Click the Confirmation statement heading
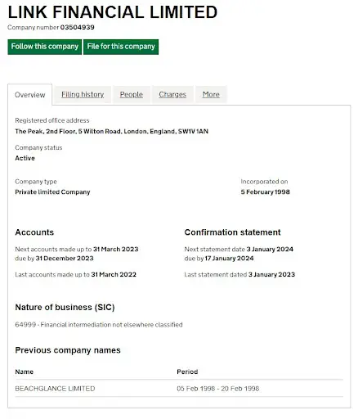Image resolution: width=358 pixels, height=419 pixels. tap(232, 232)
